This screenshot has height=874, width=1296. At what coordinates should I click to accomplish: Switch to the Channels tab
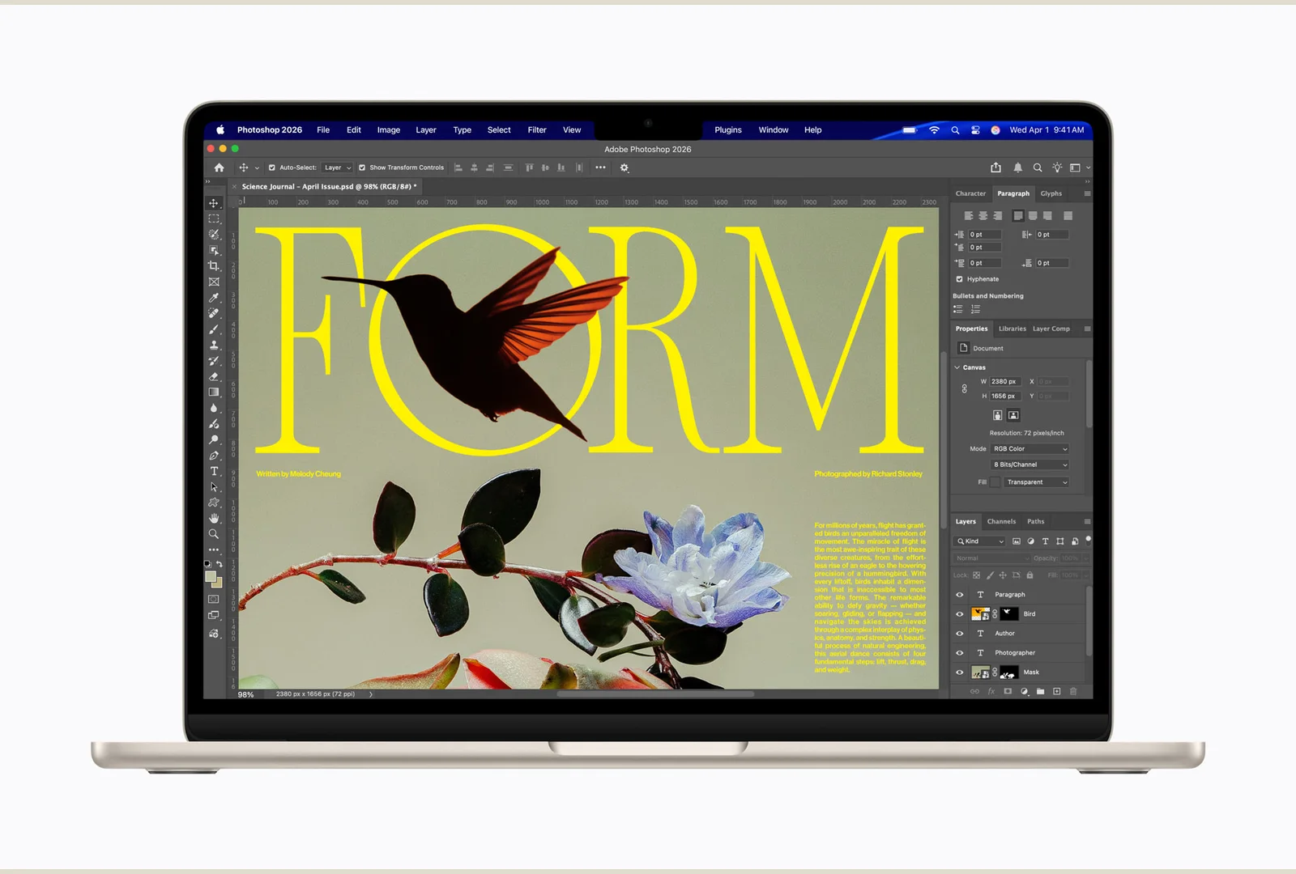(1001, 522)
